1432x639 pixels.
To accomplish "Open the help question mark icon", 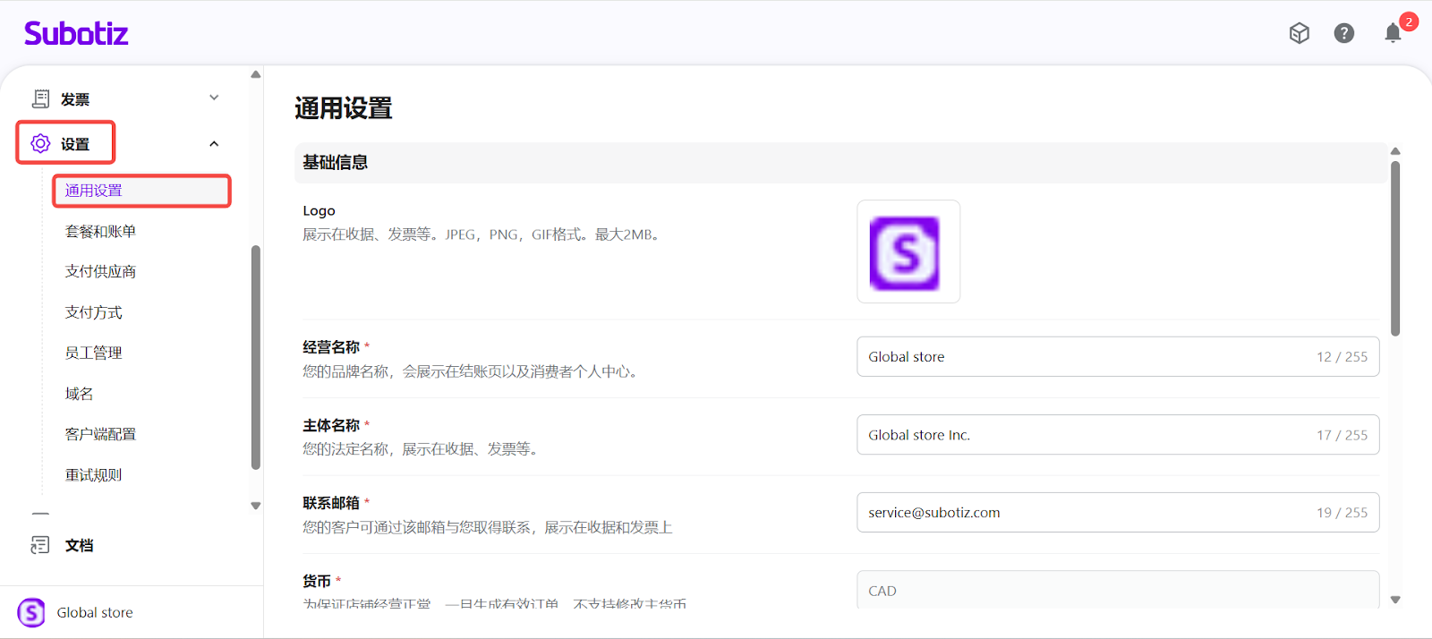I will click(x=1343, y=33).
